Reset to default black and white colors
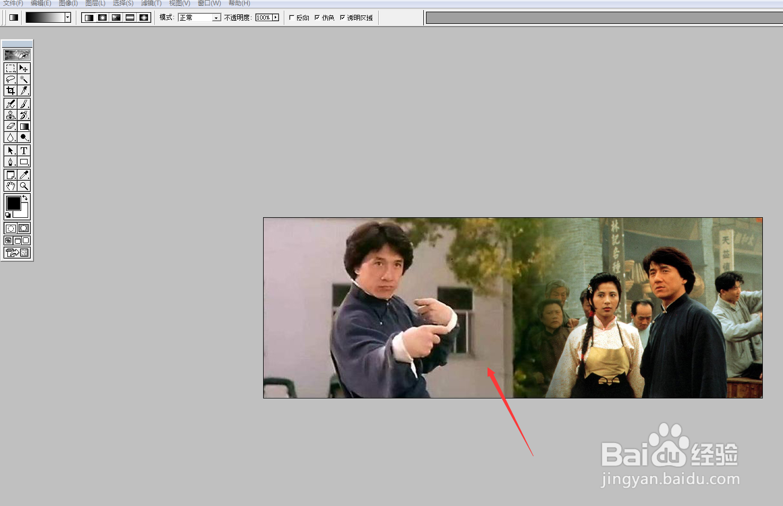Screen dimensions: 783x506 (8, 215)
